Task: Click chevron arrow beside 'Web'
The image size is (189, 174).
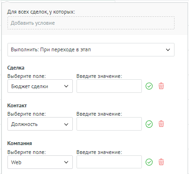Action: tap(66, 162)
